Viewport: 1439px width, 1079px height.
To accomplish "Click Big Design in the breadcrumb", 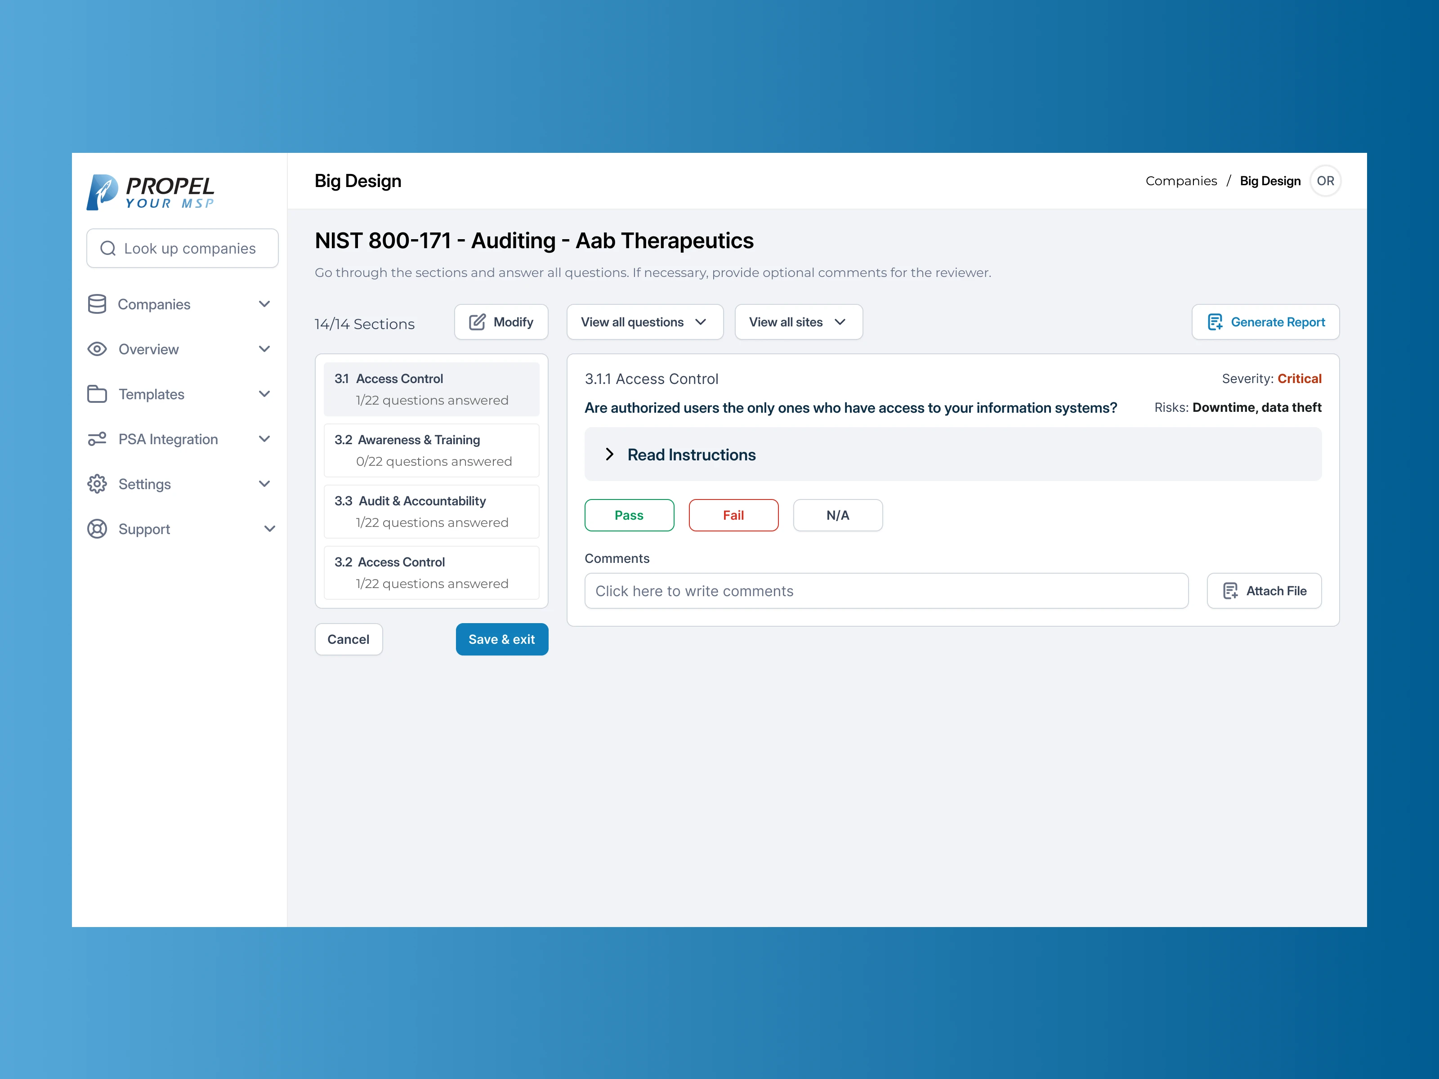I will 1270,181.
